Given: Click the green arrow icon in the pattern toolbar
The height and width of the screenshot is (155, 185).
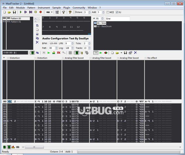Looking at the screenshot, I should [49, 53].
